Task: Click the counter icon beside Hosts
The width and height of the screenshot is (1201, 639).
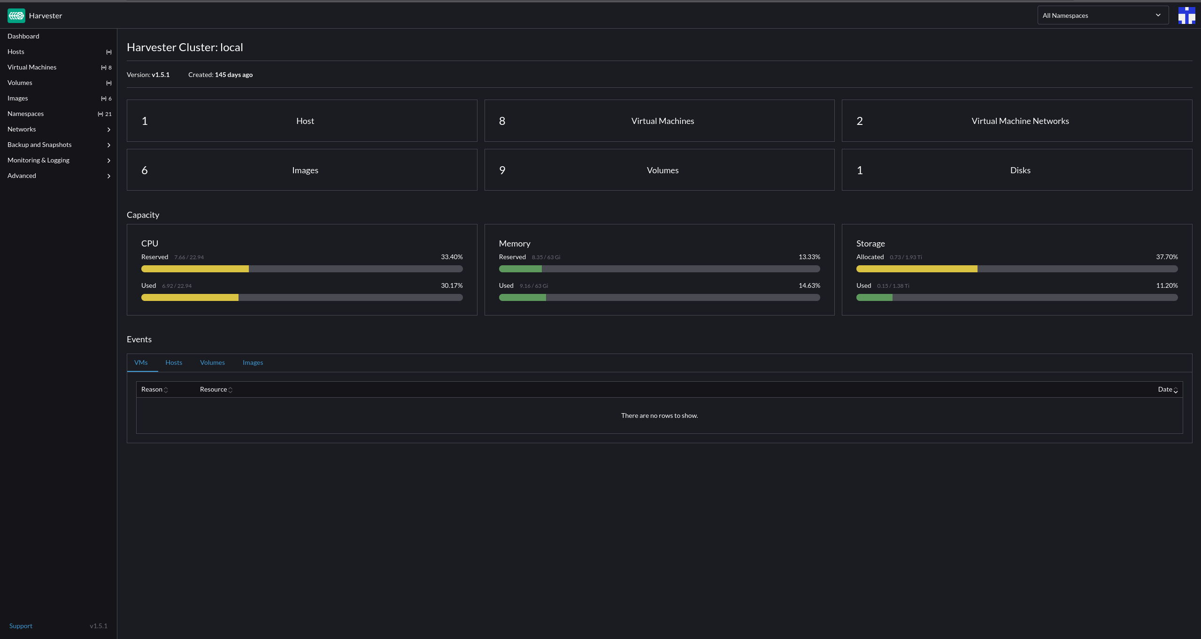Action: pyautogui.click(x=108, y=52)
